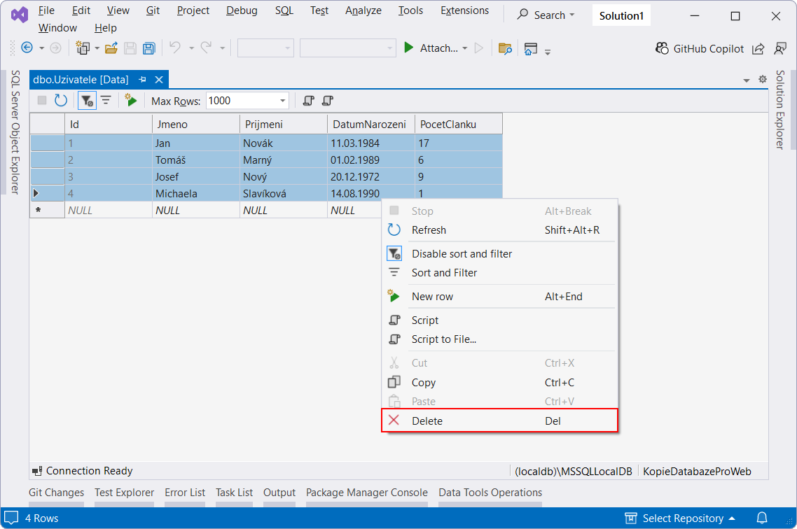797x529 pixels.
Task: Toggle Disable sort and filter in the toolbar
Action: (86, 100)
